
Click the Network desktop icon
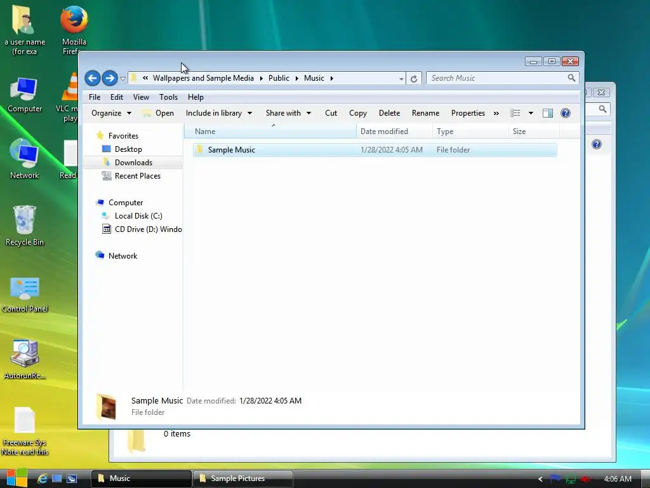point(25,159)
